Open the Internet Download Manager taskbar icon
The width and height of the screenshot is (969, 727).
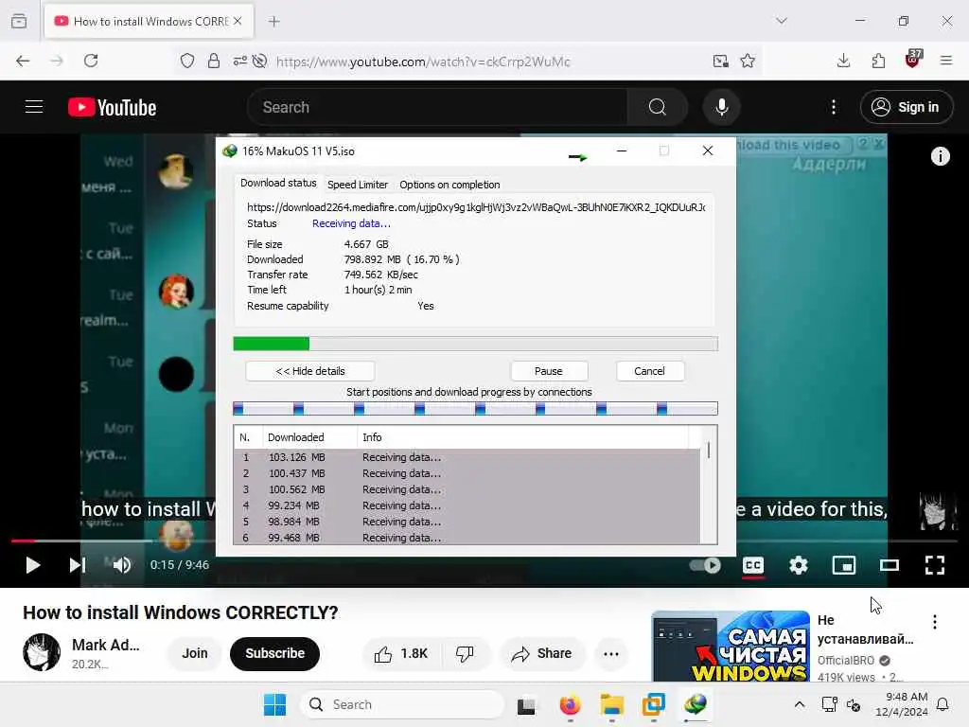(x=696, y=704)
